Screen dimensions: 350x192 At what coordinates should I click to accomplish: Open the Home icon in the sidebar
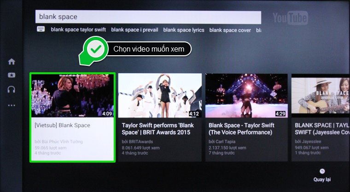click(x=12, y=62)
